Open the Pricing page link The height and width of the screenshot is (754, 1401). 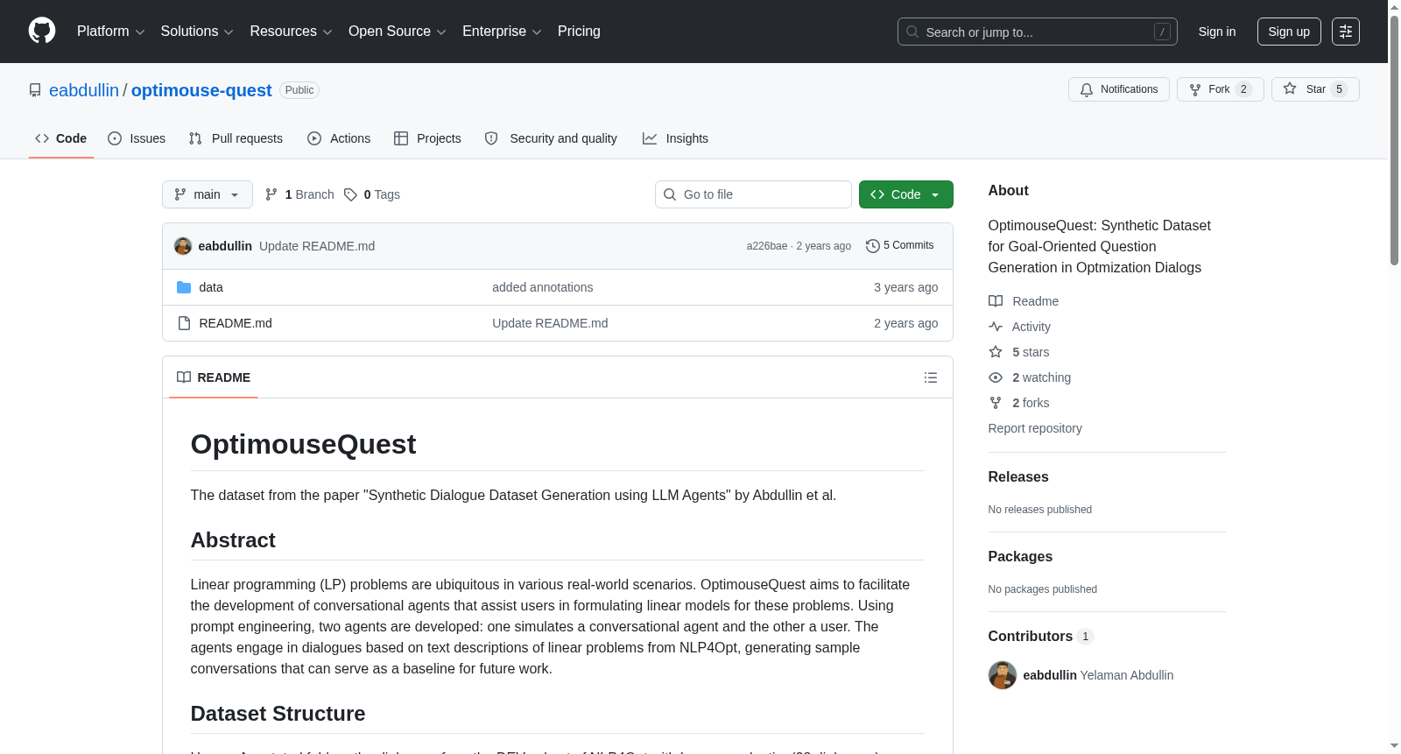pyautogui.click(x=579, y=32)
